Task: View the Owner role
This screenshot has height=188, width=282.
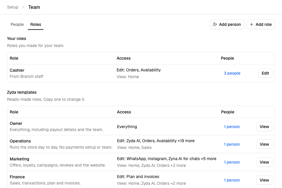Action: [264, 127]
